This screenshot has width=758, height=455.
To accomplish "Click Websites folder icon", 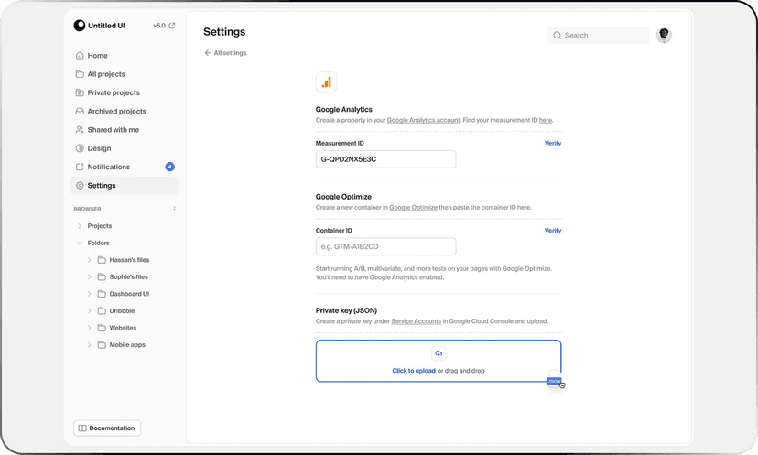I will point(102,328).
